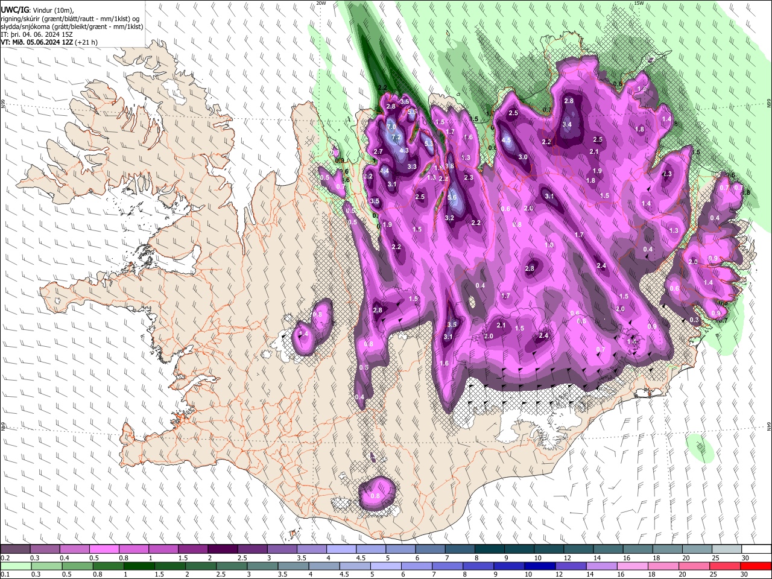The image size is (772, 579).
Task: Click the 7.2 snowfall value on the map
Action: (x=396, y=138)
